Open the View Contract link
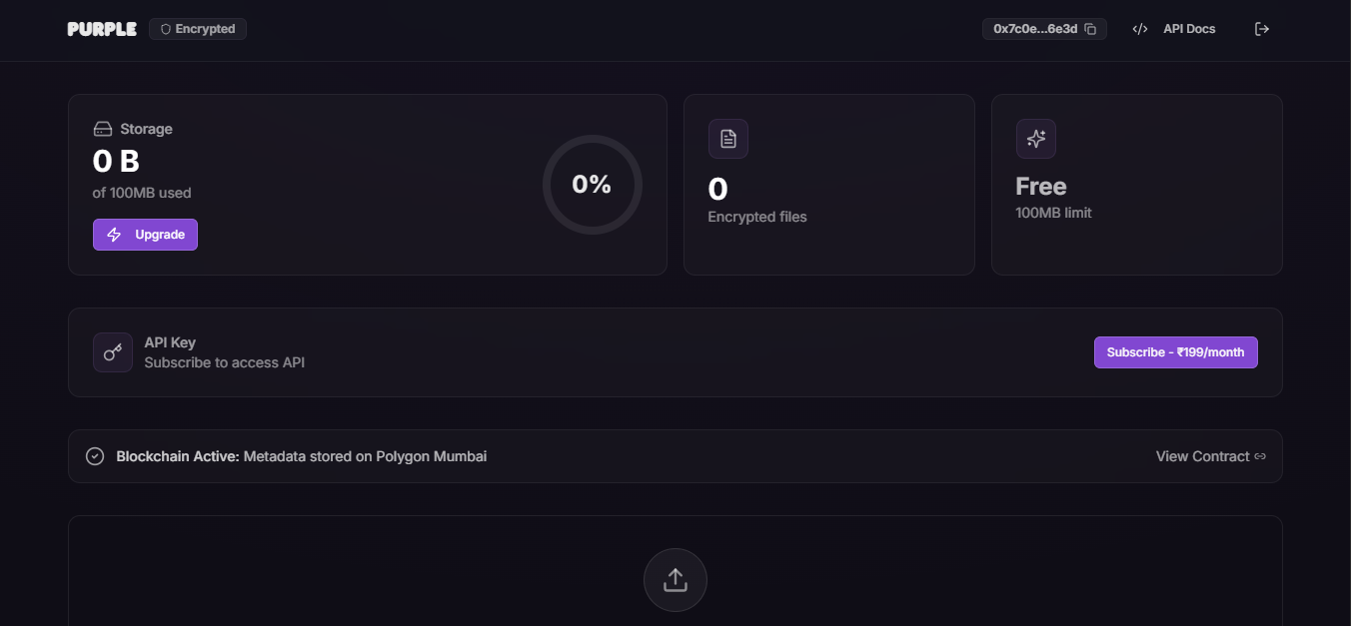1351x626 pixels. [1202, 456]
